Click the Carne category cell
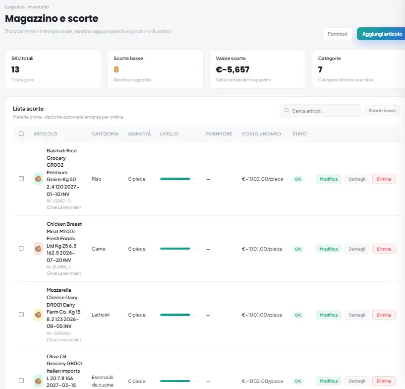This screenshot has width=405, height=389. [99, 249]
